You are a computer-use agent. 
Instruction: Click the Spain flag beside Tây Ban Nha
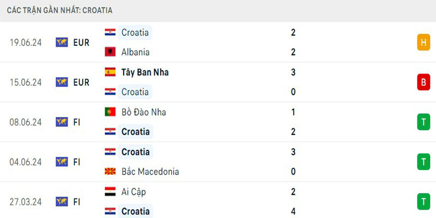[x=110, y=72]
